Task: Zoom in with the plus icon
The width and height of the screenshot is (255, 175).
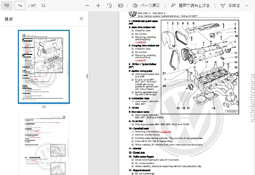Action: (x=98, y=6)
